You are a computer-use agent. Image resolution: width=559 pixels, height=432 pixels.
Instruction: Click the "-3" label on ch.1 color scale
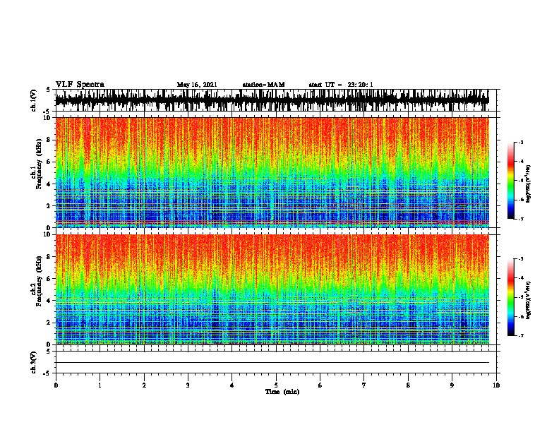coord(521,142)
